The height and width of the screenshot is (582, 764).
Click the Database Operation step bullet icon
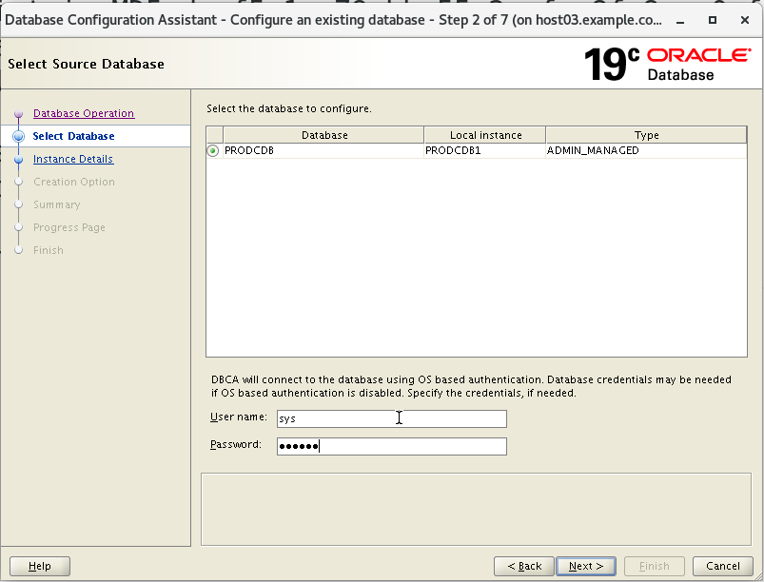pos(18,113)
